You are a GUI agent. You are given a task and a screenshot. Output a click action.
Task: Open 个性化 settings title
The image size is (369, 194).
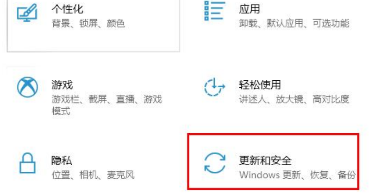tap(67, 9)
